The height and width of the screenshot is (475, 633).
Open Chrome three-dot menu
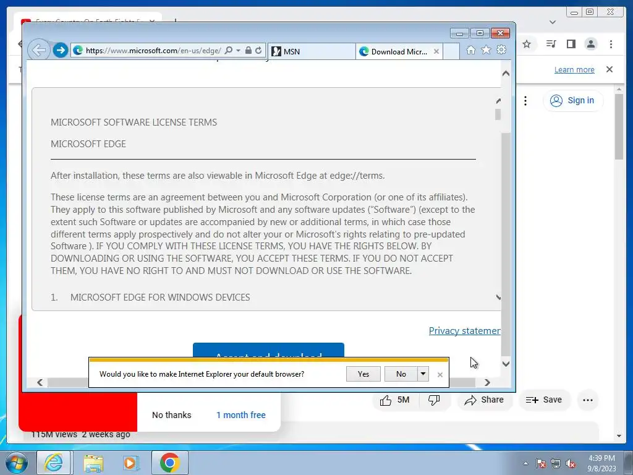[x=611, y=44]
